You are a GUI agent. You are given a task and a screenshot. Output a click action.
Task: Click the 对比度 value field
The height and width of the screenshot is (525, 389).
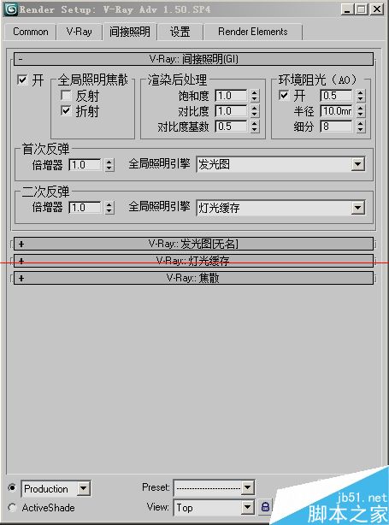tap(232, 111)
